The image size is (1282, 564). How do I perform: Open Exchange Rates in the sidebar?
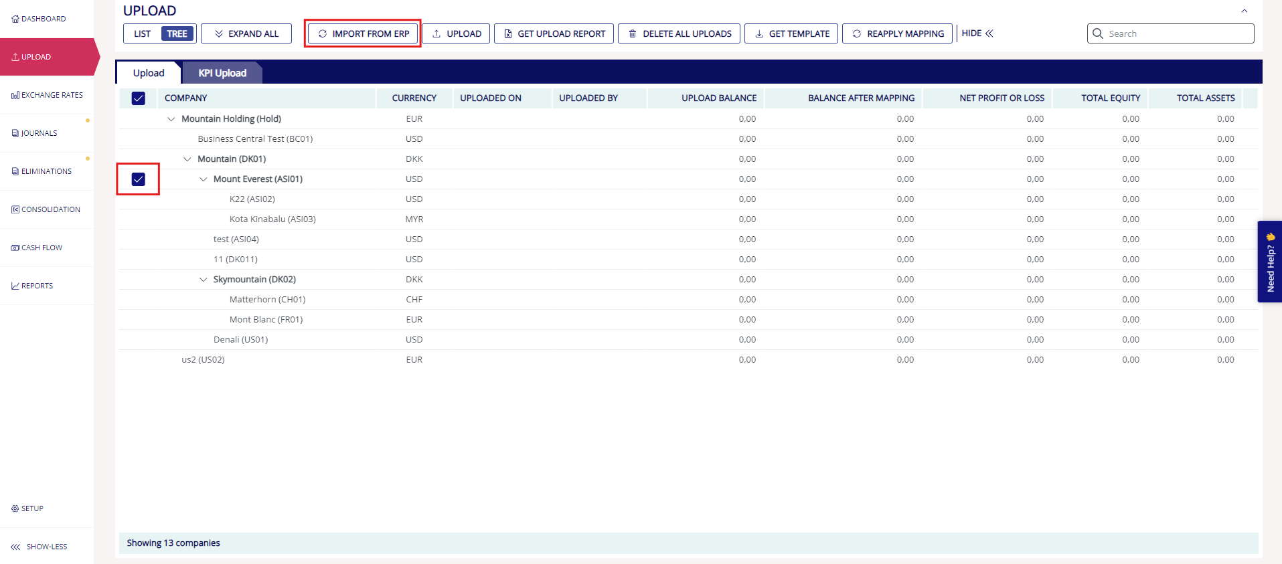[x=47, y=95]
